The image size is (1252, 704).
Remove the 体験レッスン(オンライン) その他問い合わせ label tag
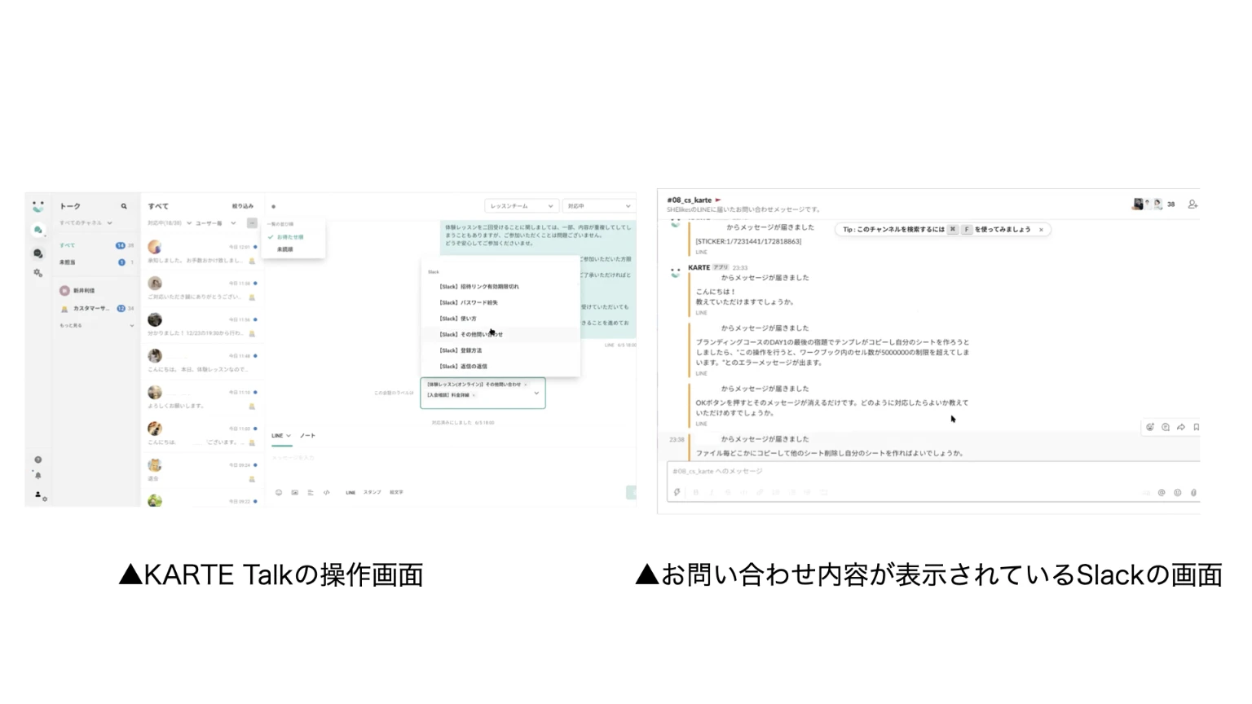(526, 385)
